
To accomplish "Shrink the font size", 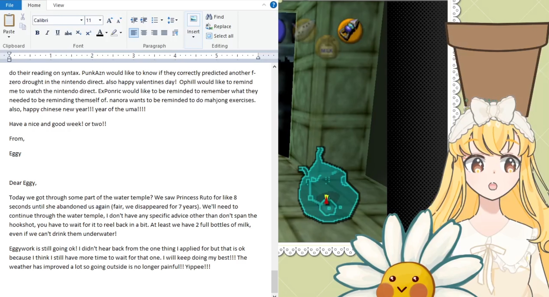I will (119, 20).
